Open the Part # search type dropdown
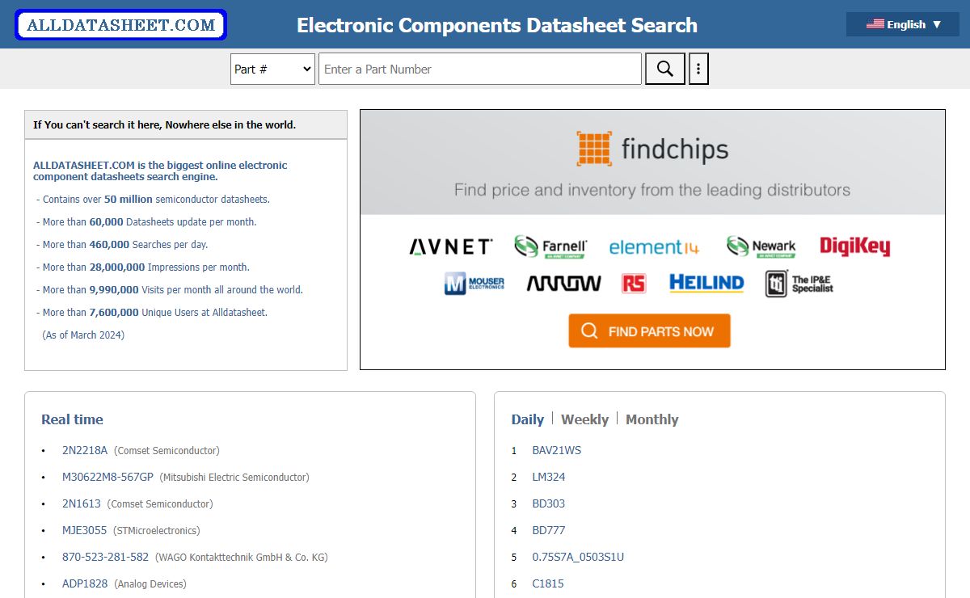 [x=272, y=69]
